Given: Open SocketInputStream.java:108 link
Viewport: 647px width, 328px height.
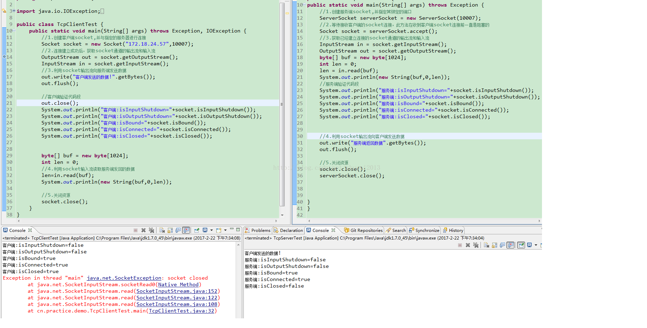Looking at the screenshot, I should click(177, 304).
